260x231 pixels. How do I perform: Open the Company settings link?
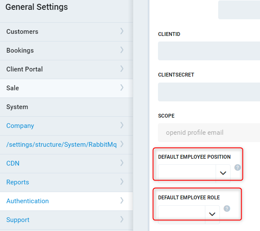20,126
